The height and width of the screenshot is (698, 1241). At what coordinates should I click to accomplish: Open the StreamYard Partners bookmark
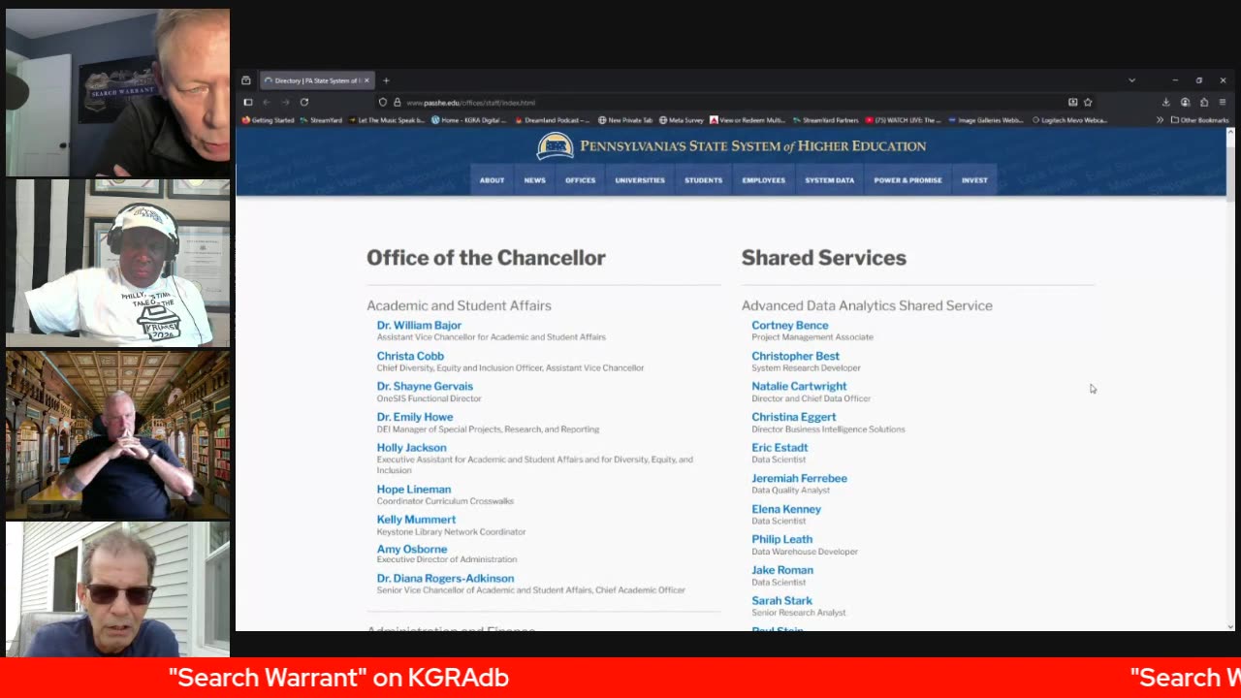click(x=825, y=120)
